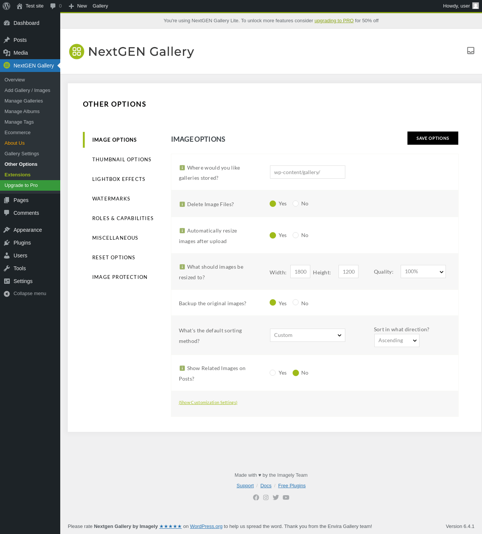Click info icon beside What should images be resized
Viewport: 482px width, 534px height.
pos(182,267)
